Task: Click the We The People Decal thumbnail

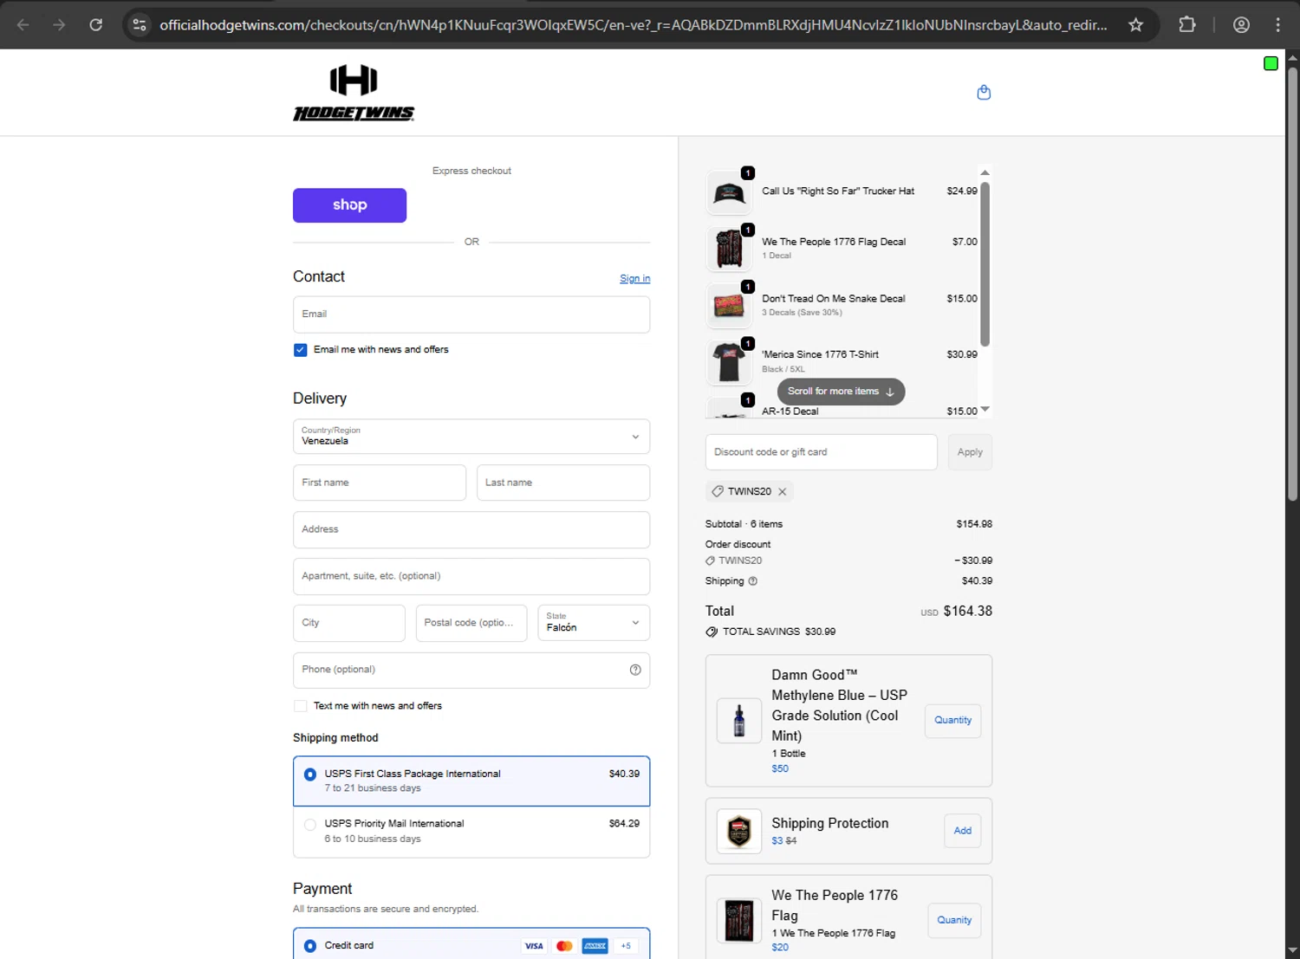Action: pyautogui.click(x=729, y=249)
